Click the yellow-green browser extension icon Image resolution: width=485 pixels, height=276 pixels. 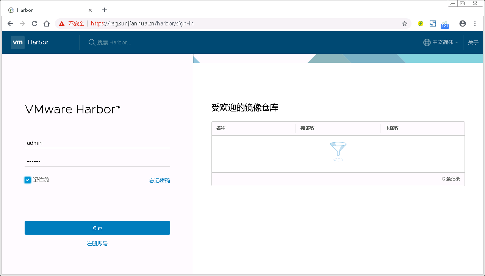(x=421, y=24)
